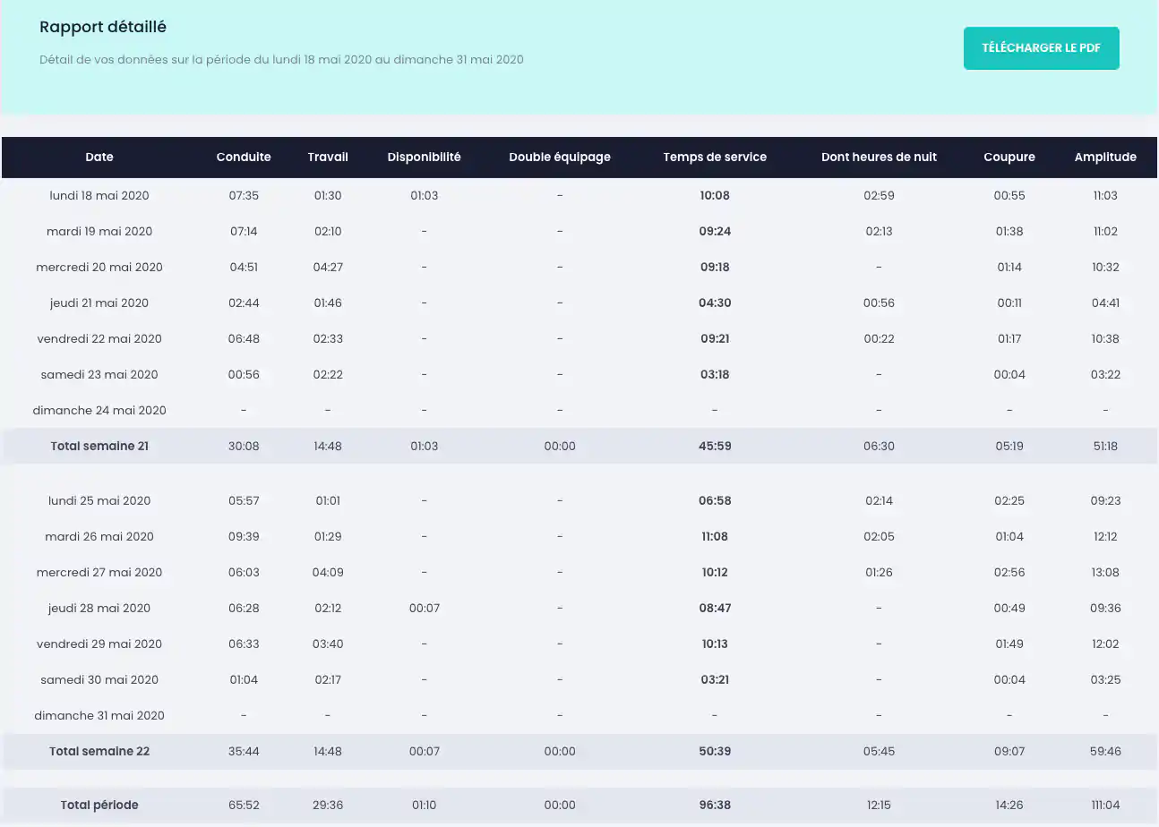Select the Dont heures de nuit header

pos(879,157)
